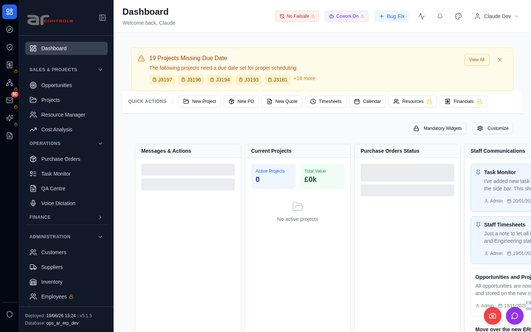Open Calendar quick action
Screen dimensions: 531x332
coord(367,101)
